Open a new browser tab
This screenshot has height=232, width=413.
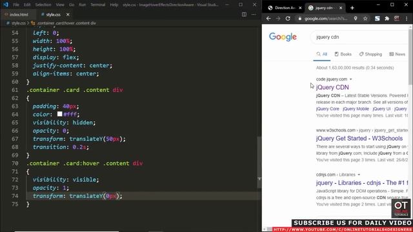click(x=352, y=8)
